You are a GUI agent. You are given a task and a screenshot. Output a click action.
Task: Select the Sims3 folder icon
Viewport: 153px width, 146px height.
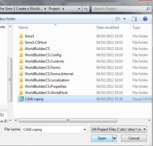tap(21, 36)
